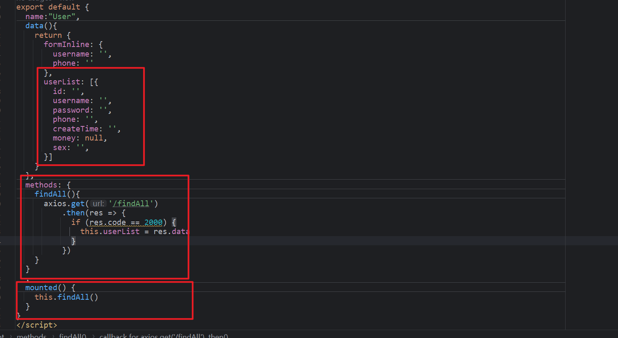This screenshot has width=618, height=338.
Task: Click the "password" field in userList
Action: tap(71, 110)
